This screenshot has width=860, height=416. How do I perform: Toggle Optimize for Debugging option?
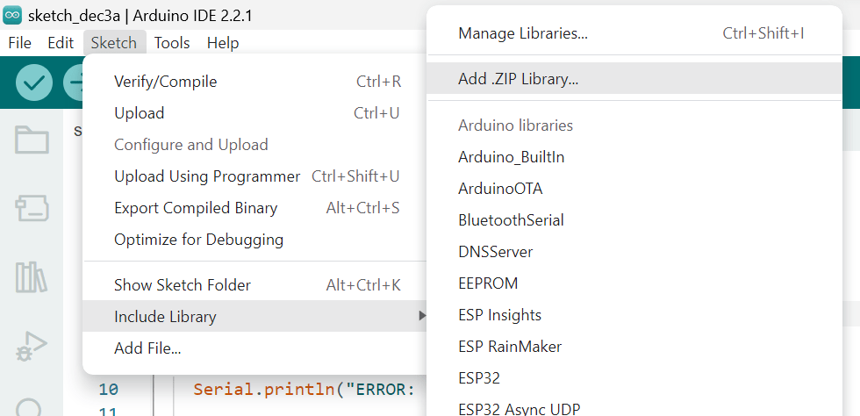tap(254, 240)
